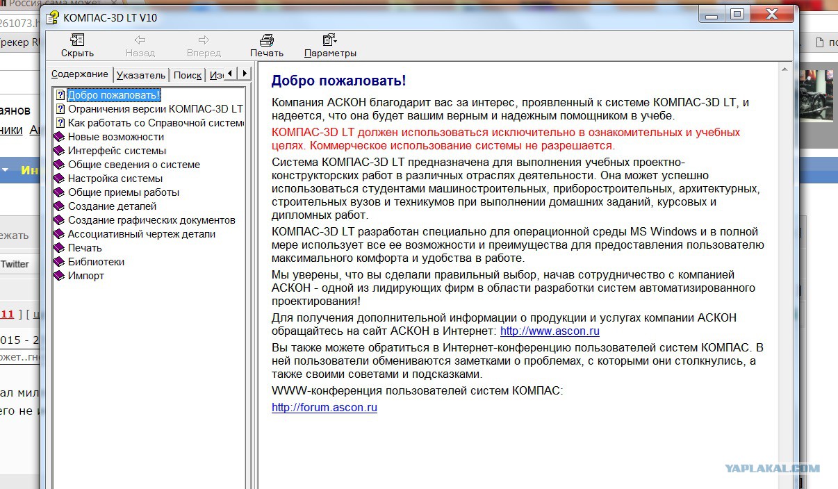The height and width of the screenshot is (489, 838).
Task: Open Как работать со Справочной системой topic
Action: pos(156,123)
